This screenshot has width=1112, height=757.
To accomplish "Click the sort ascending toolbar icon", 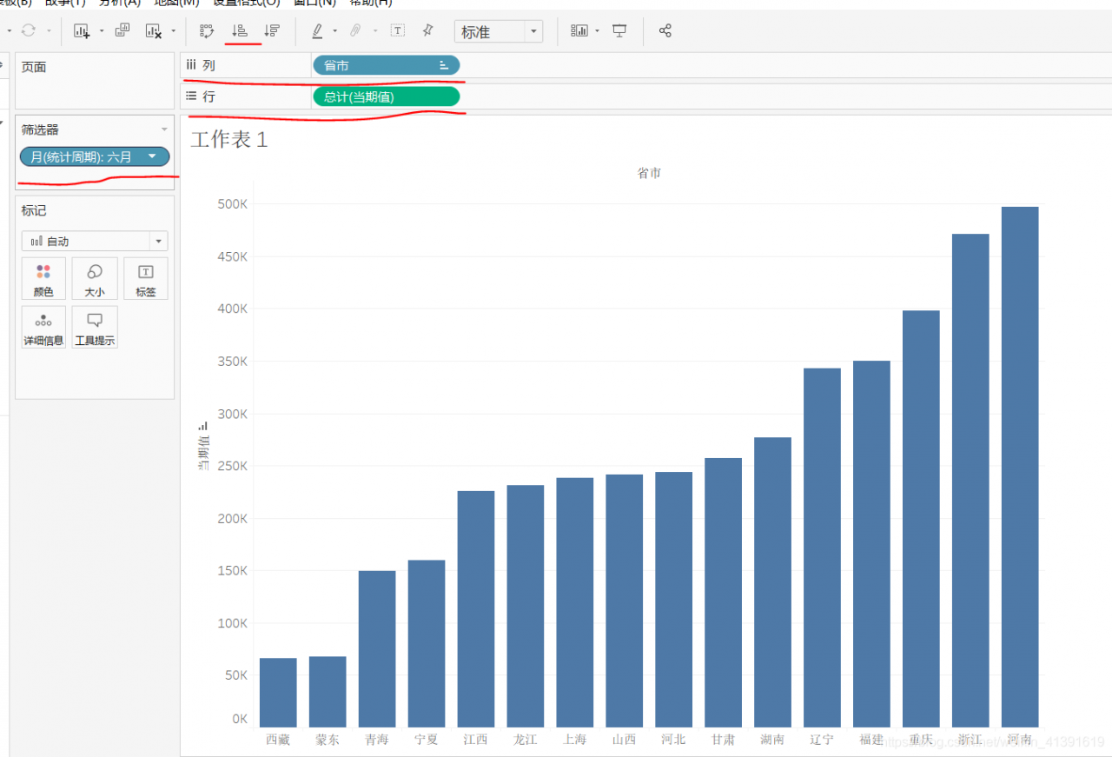I will click(x=239, y=31).
